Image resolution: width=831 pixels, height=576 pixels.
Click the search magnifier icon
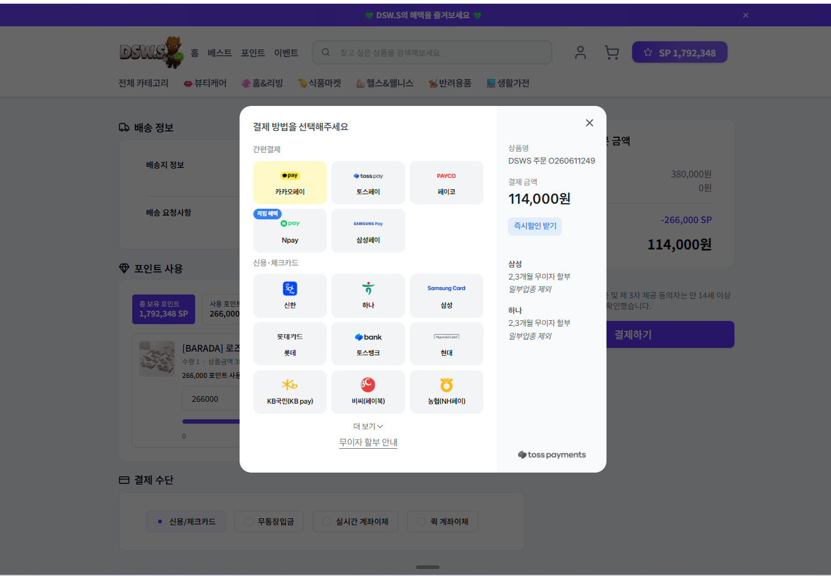coord(326,53)
